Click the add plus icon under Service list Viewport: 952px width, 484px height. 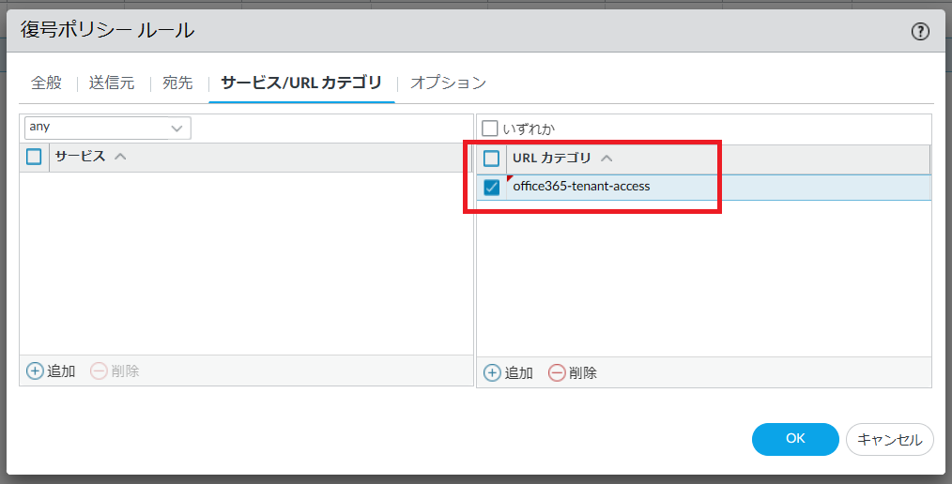click(x=35, y=371)
